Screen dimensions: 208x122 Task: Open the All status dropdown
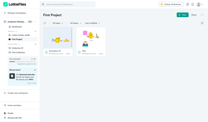pyautogui.click(x=76, y=23)
